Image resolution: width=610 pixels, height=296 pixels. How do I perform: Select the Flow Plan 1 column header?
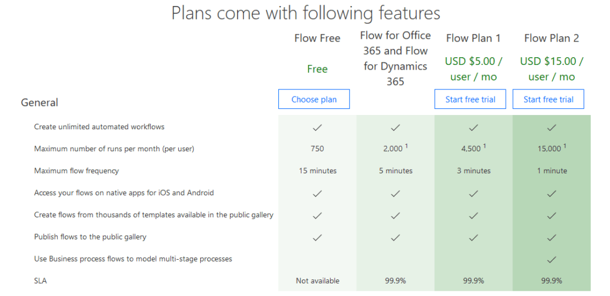coord(474,38)
